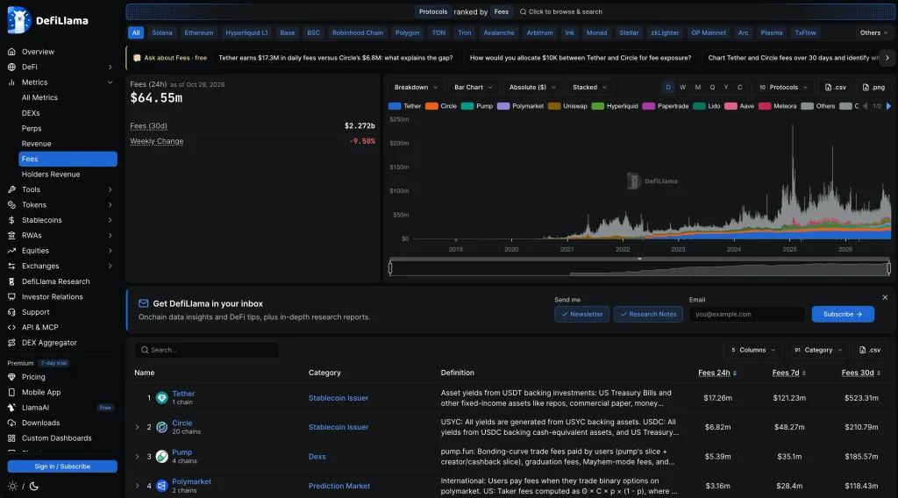898x498 pixels.
Task: Expand the RWAs sidebar section
Action: (x=110, y=235)
